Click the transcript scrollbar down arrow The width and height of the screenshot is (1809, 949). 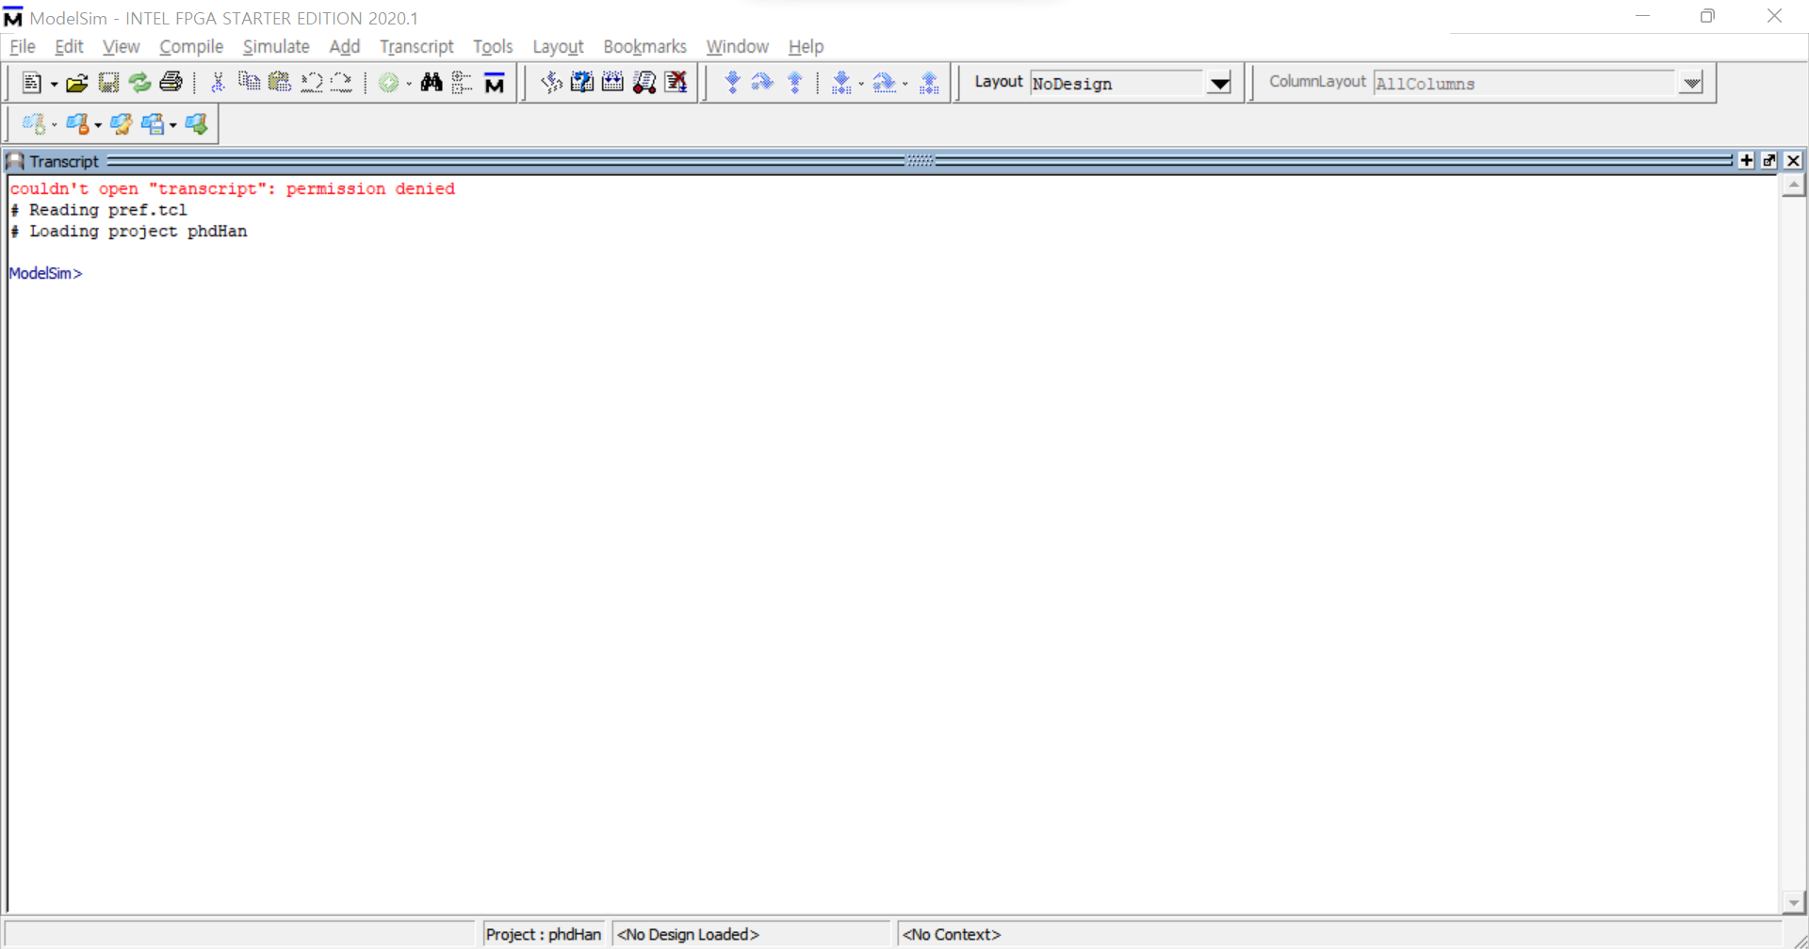[x=1793, y=902]
